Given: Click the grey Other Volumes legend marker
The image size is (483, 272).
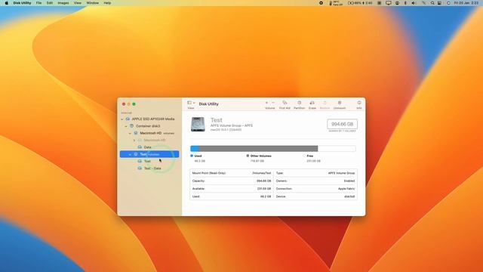Looking at the screenshot, I should (x=248, y=156).
